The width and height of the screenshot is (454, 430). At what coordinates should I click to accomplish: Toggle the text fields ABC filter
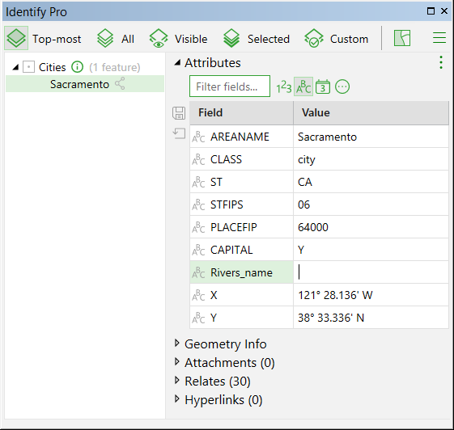303,86
